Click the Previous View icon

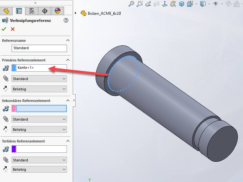[148, 4]
